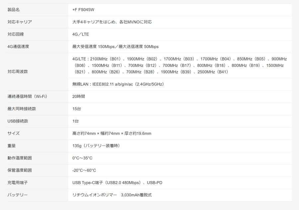
Task: Select the 'サイズ' label
Action: tap(14, 133)
